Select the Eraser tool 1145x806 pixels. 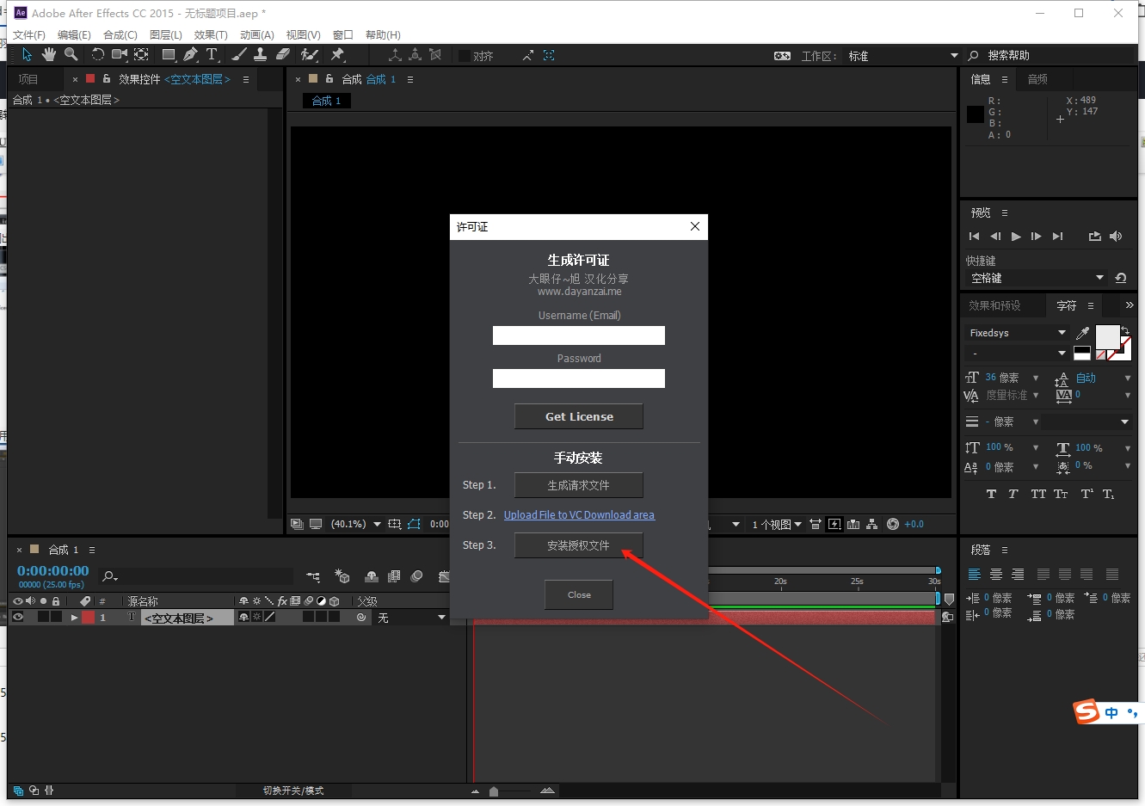(x=283, y=55)
